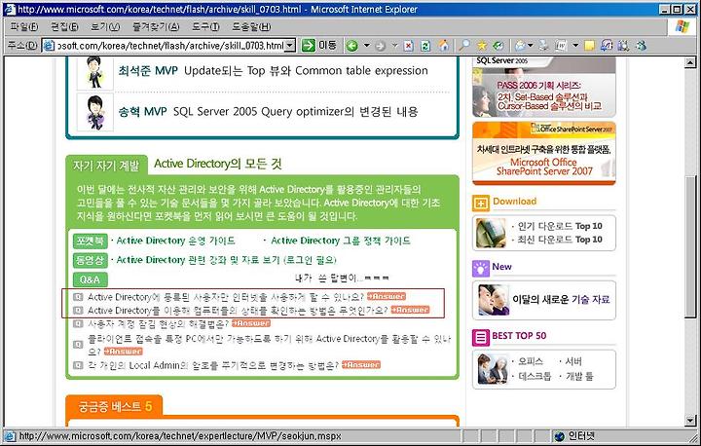Click Answer badge for 사용자 계정 잠김 question
Viewport: 701px width, 446px height.
tap(251, 323)
